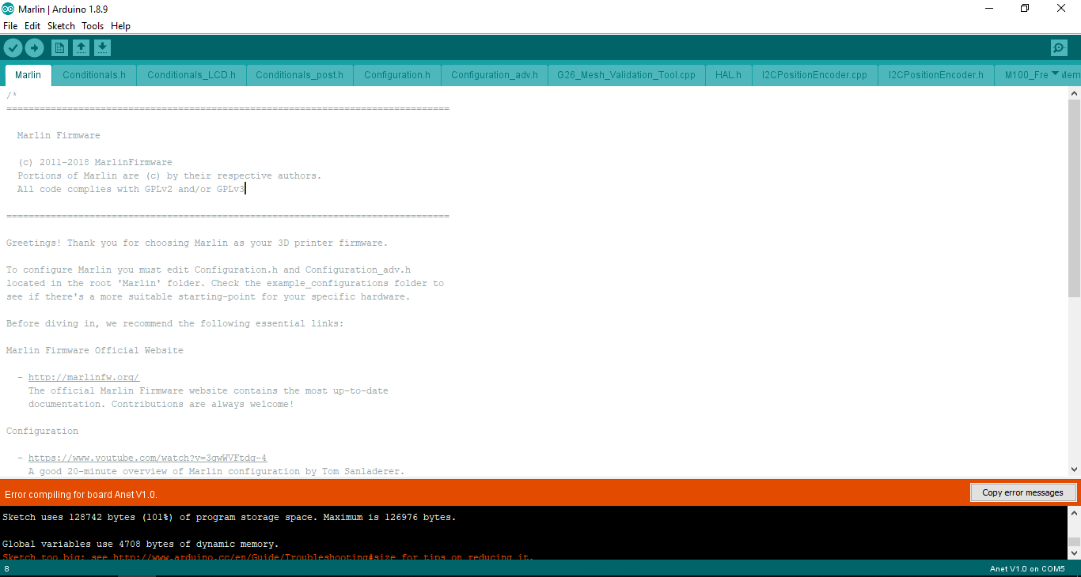The width and height of the screenshot is (1081, 577).
Task: Select the I2CPositionEncoder.h tab
Action: click(x=936, y=75)
